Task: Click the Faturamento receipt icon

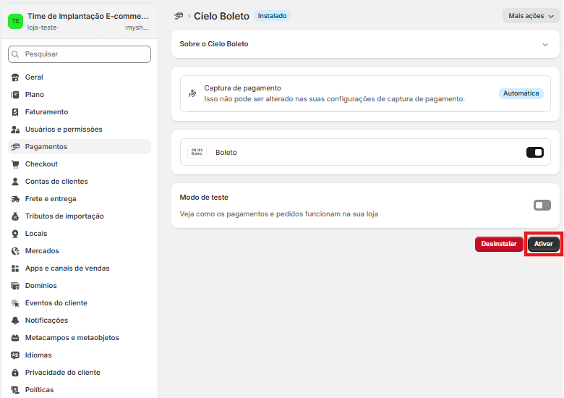Action: (x=15, y=112)
